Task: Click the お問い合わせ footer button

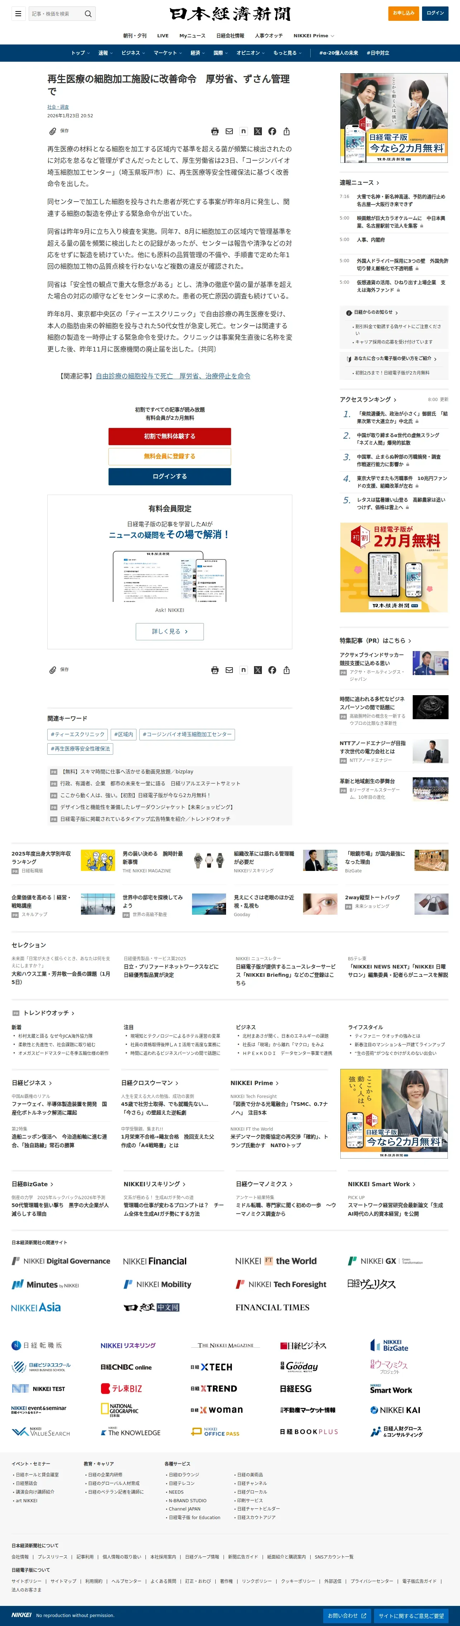Action: pos(346,1615)
